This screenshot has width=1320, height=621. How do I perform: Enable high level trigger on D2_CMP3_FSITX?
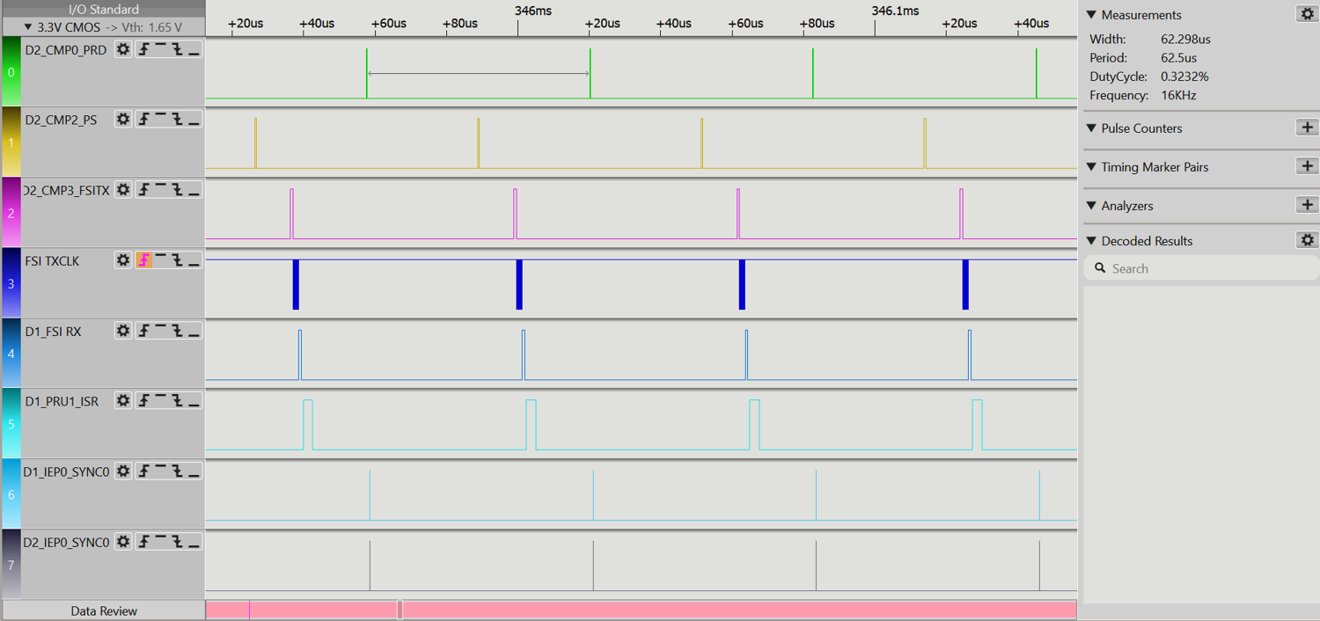point(160,190)
